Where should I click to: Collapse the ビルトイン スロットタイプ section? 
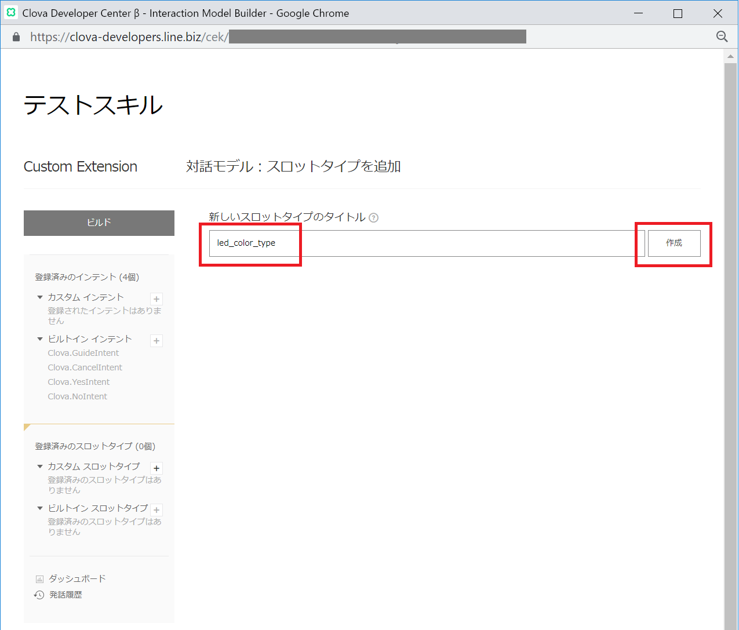click(40, 508)
